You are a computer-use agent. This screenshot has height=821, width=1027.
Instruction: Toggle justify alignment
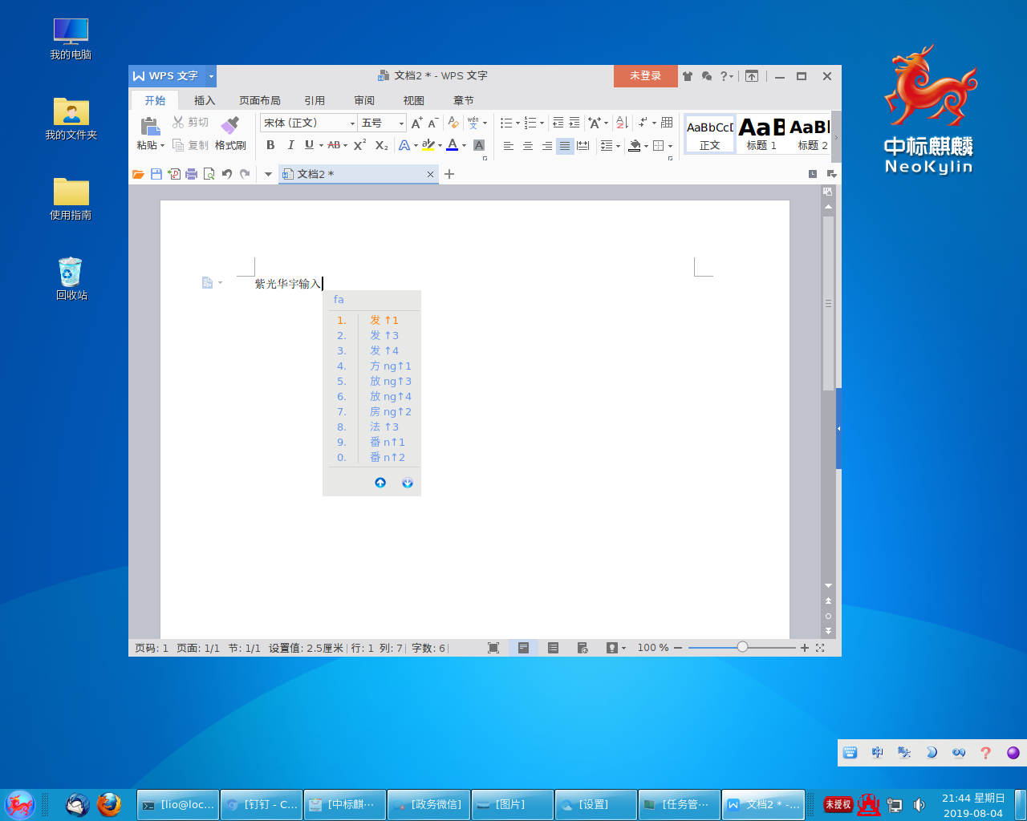tap(565, 146)
